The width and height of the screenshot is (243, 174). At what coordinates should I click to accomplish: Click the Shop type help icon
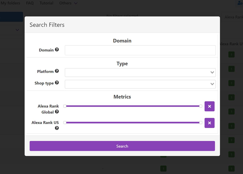click(57, 83)
